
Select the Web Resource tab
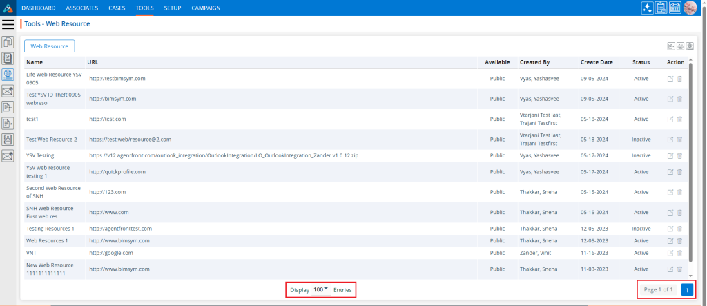[x=50, y=46]
